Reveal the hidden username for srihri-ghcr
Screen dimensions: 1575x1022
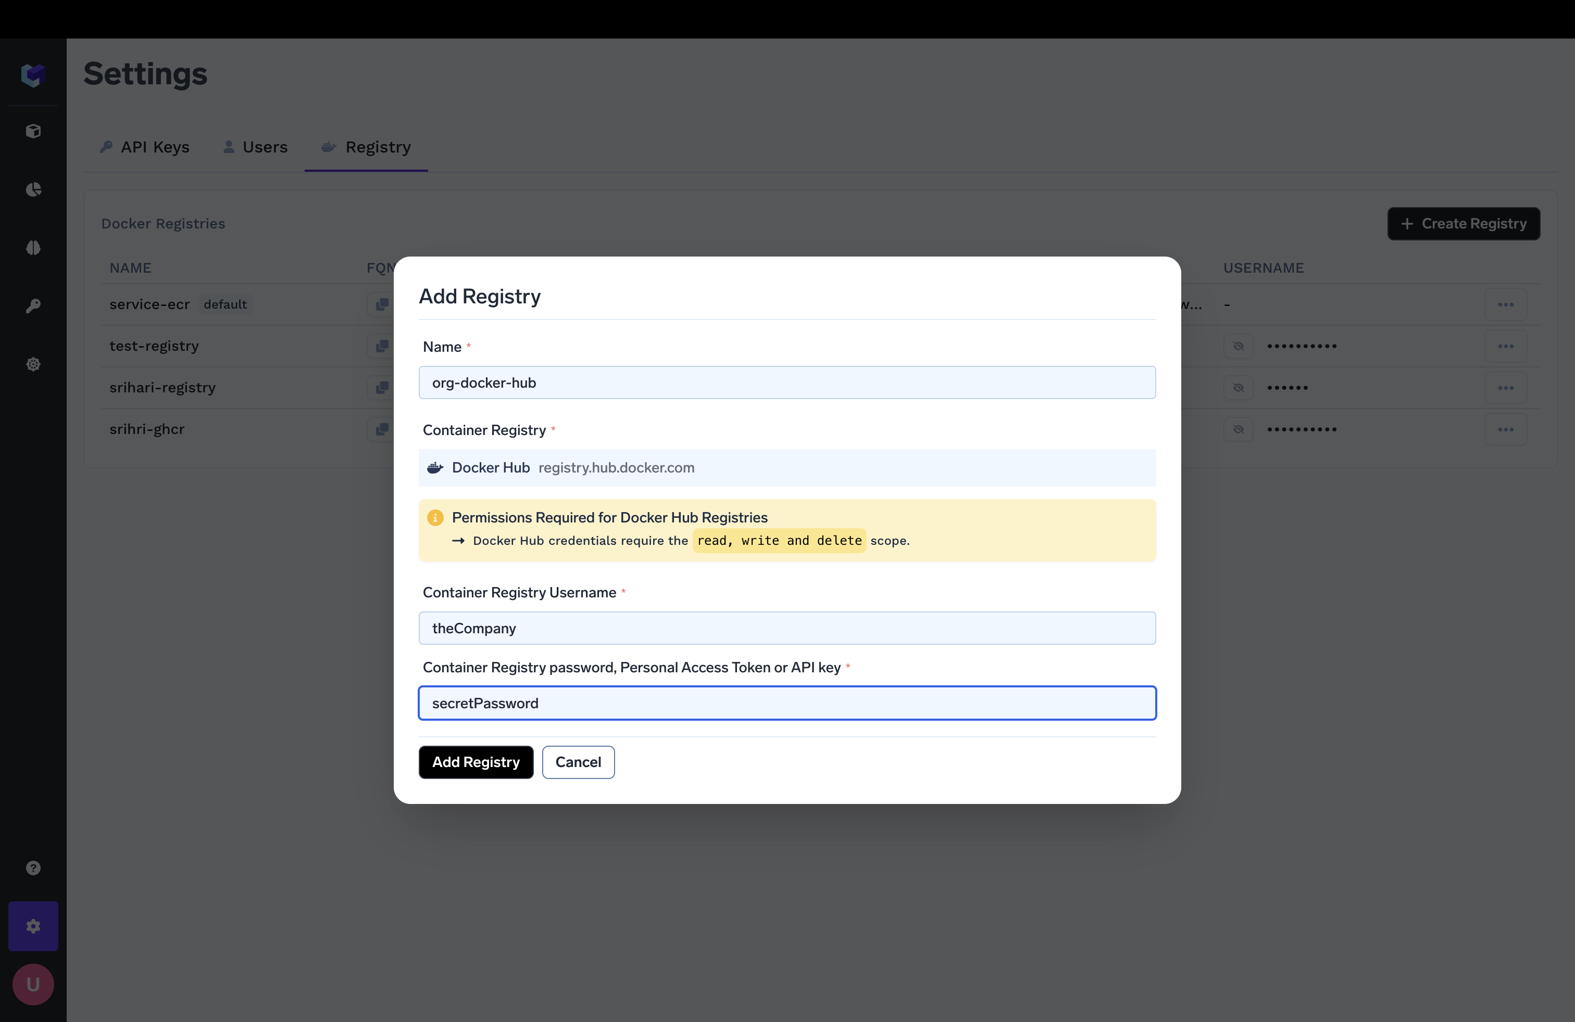[x=1238, y=430]
